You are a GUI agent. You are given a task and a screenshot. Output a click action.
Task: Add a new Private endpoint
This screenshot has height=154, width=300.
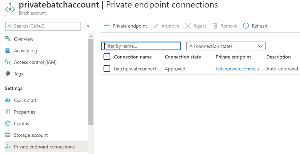click(x=126, y=26)
